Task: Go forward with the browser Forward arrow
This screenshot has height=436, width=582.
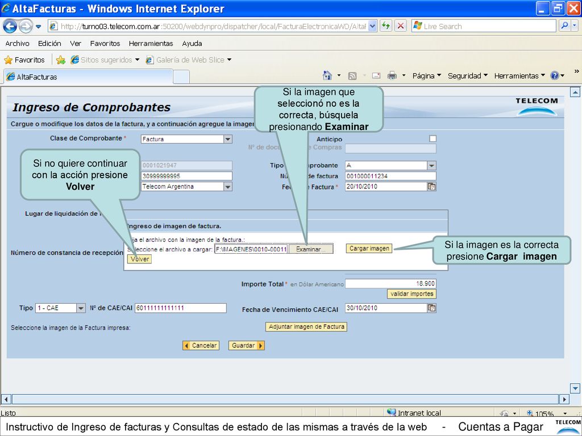Action: click(x=25, y=26)
